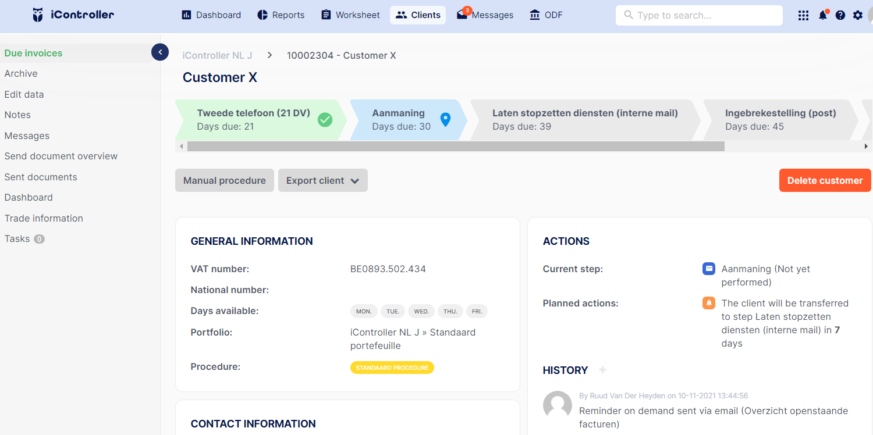Click the Clients people icon
This screenshot has width=873, height=435.
(401, 15)
